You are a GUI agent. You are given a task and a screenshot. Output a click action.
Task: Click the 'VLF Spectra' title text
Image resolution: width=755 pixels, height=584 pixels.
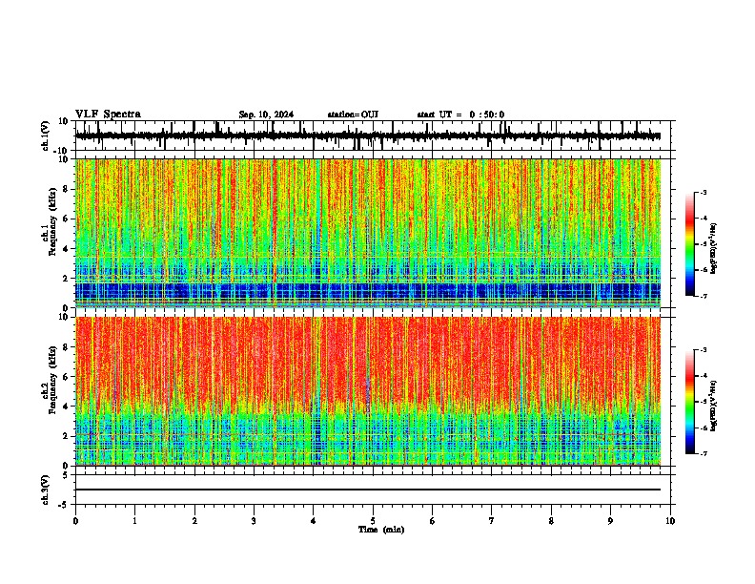pos(108,115)
